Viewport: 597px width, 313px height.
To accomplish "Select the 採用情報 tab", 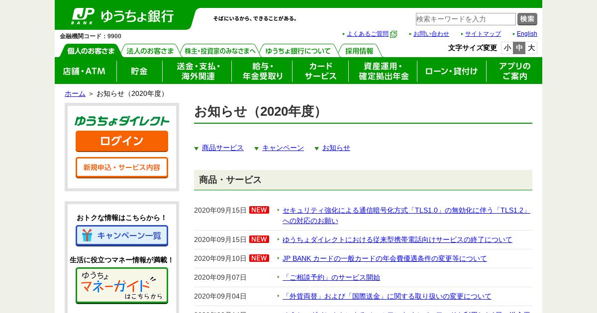I will [360, 51].
